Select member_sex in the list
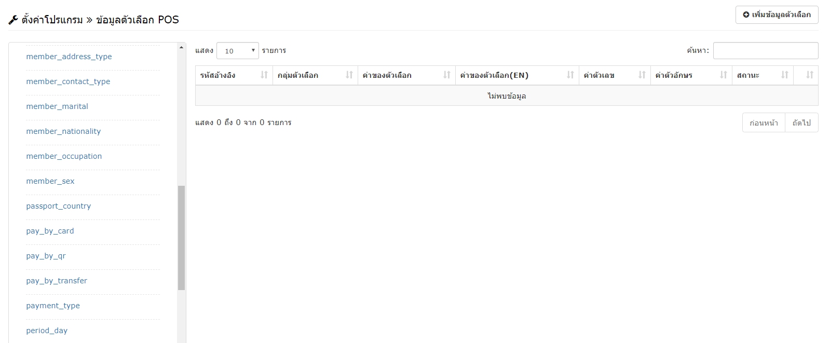830x343 pixels. 50,181
